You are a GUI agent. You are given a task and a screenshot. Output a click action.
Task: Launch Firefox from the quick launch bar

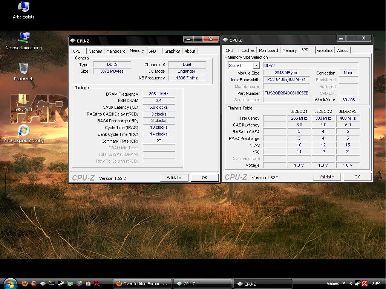coord(25,284)
